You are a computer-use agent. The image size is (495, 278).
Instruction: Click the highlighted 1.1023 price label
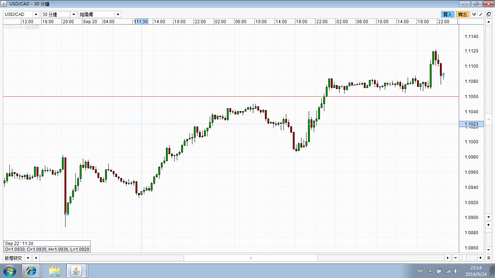coord(471,124)
